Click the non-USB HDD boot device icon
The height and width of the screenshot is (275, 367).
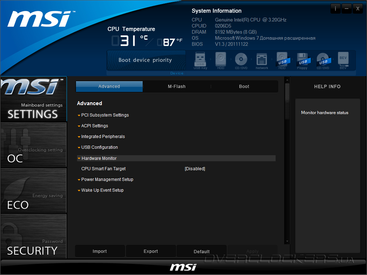(x=220, y=61)
